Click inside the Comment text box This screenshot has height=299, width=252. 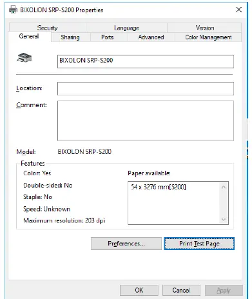click(146, 121)
